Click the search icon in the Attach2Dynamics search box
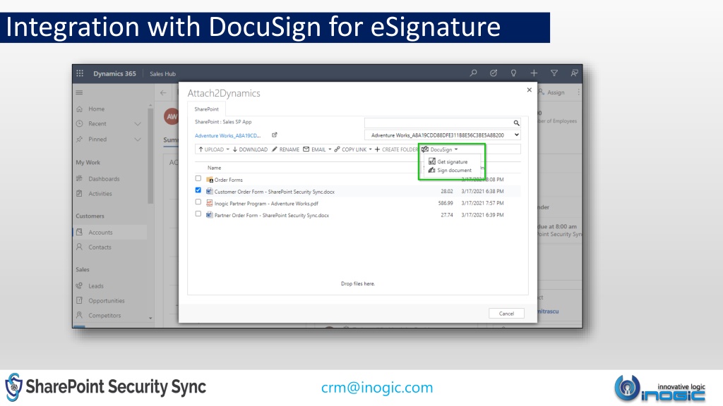The image size is (723, 406). coord(516,123)
